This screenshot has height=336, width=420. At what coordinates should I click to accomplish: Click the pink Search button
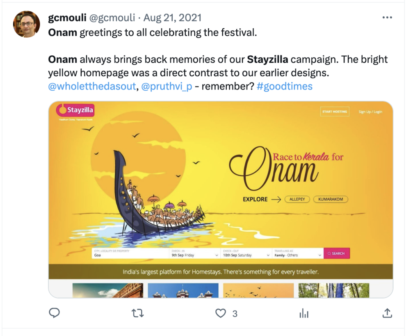pyautogui.click(x=336, y=254)
